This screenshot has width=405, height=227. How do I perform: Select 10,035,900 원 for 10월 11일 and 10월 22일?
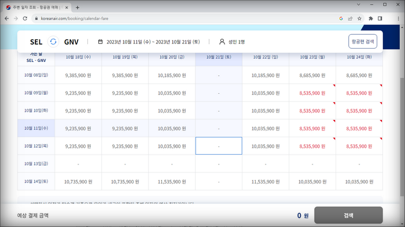(266, 129)
